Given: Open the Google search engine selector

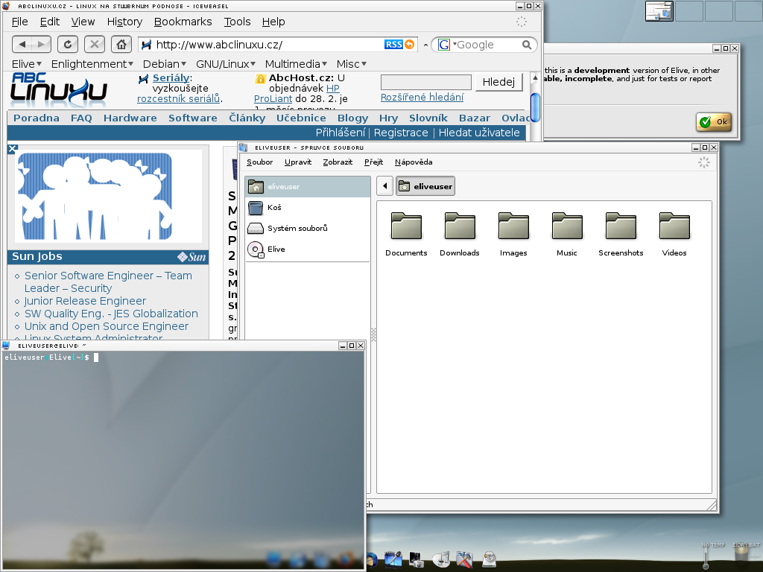Looking at the screenshot, I should pos(447,45).
